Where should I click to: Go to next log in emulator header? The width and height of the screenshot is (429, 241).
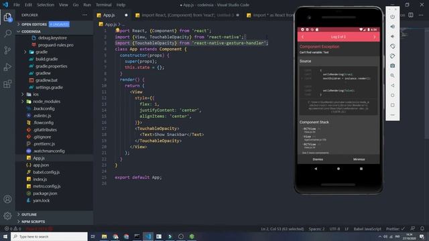click(x=374, y=37)
